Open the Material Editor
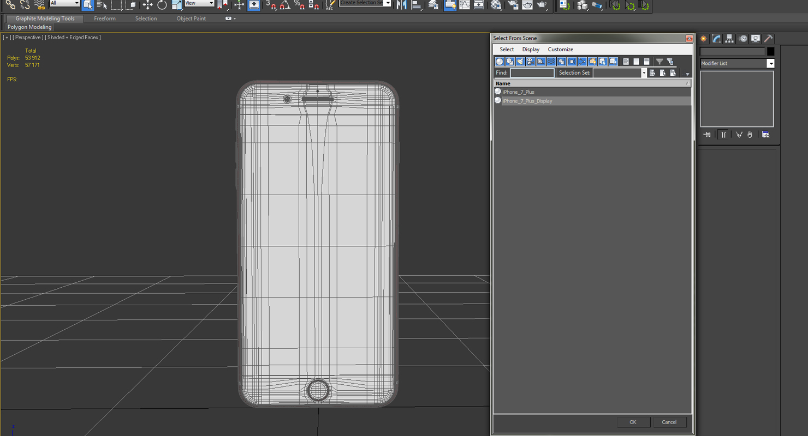The image size is (808, 436). [x=496, y=5]
